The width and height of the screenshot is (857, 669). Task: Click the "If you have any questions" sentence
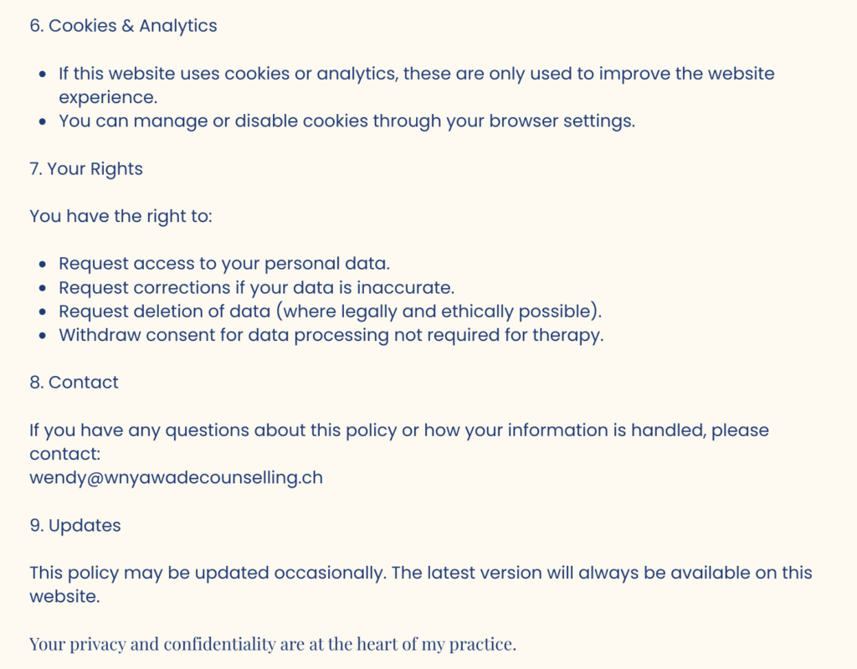point(398,430)
